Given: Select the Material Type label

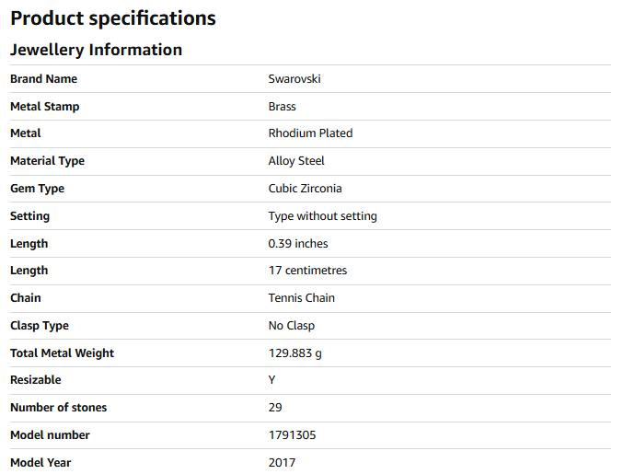Looking at the screenshot, I should (47, 161).
